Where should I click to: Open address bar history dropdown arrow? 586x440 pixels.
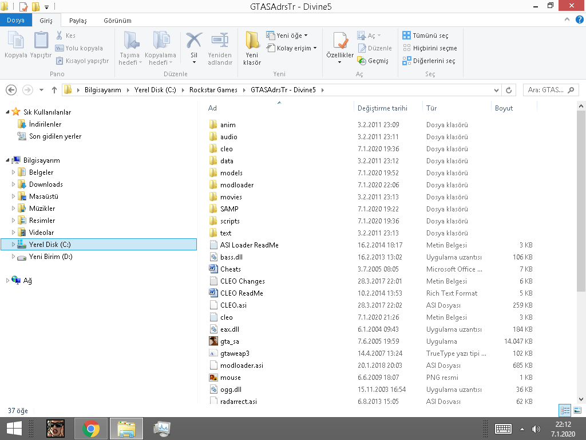click(496, 90)
